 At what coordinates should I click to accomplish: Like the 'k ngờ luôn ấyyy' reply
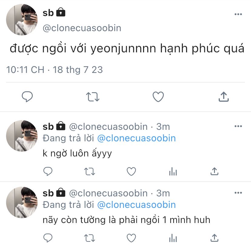131,171
